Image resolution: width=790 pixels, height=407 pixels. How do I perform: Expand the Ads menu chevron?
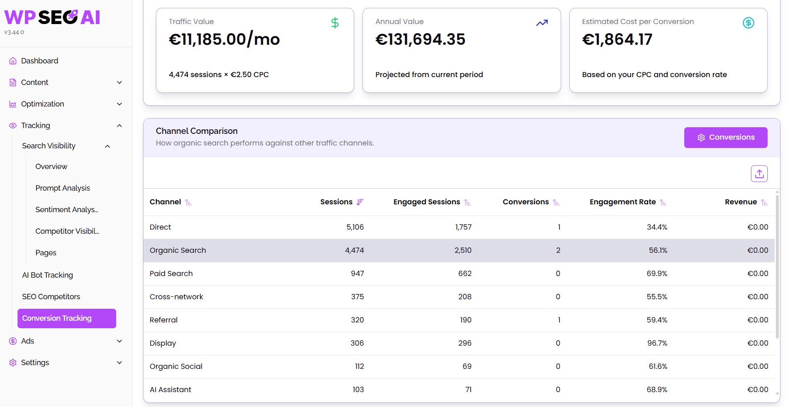(x=119, y=341)
